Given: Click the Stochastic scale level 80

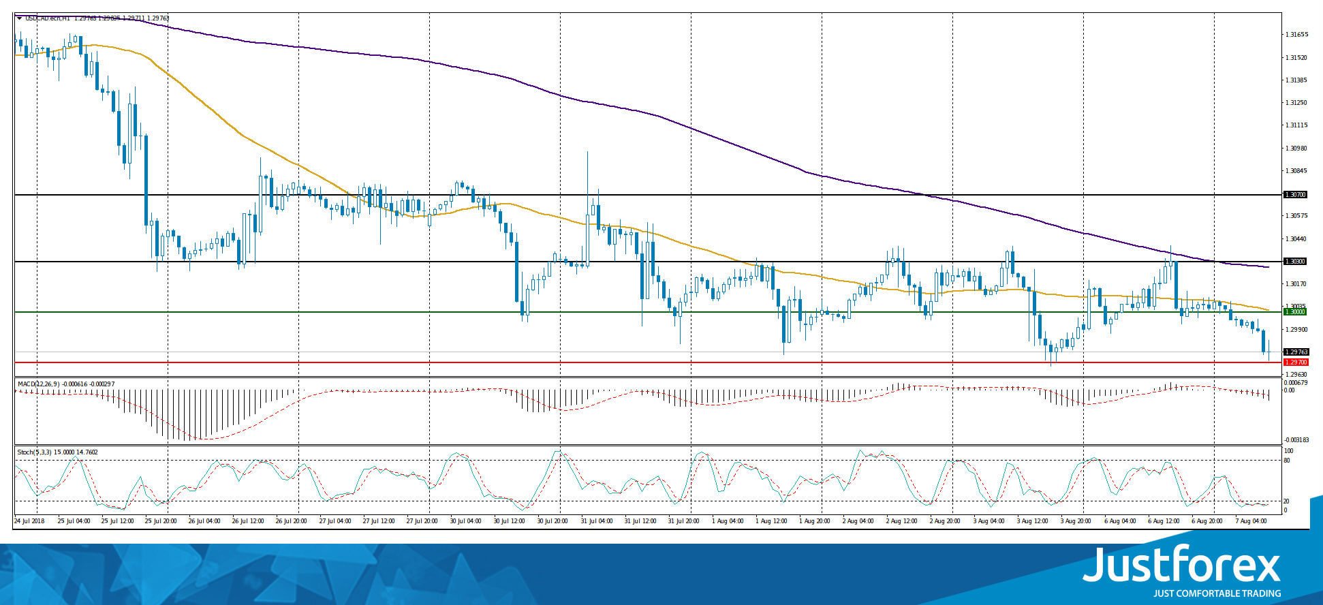Looking at the screenshot, I should [1287, 461].
